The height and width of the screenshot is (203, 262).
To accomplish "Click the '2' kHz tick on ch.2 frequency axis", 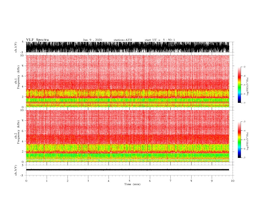I will coord(23,152).
